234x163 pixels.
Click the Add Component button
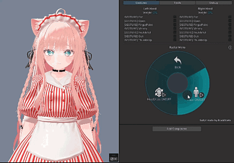click(176, 129)
